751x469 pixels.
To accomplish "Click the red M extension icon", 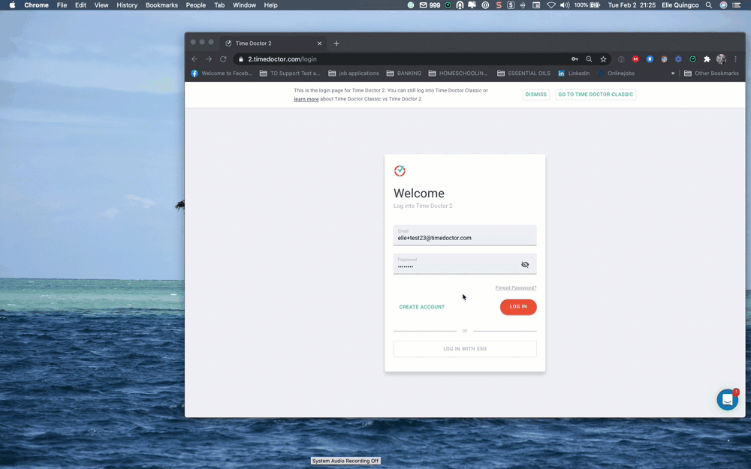I will (635, 59).
